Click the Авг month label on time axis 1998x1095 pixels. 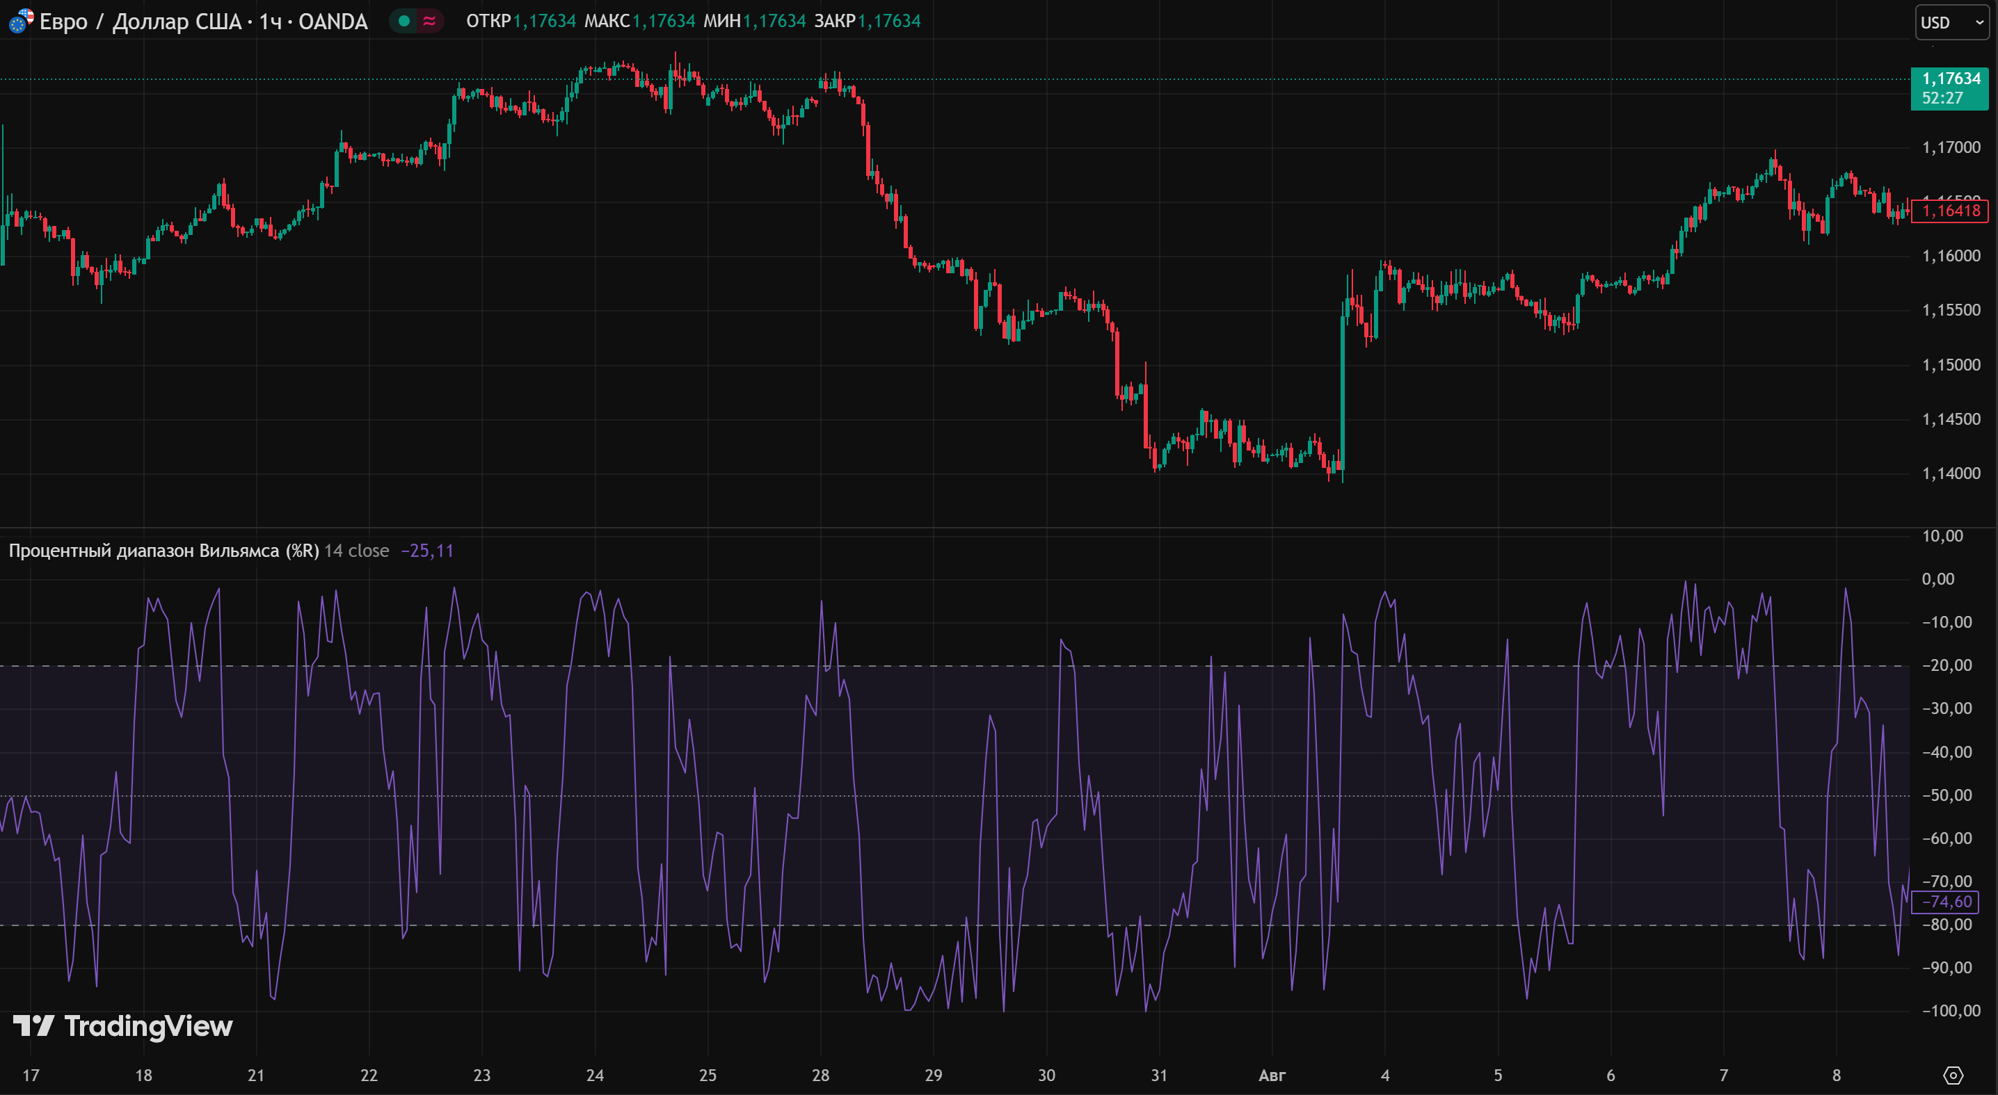coord(1271,1075)
